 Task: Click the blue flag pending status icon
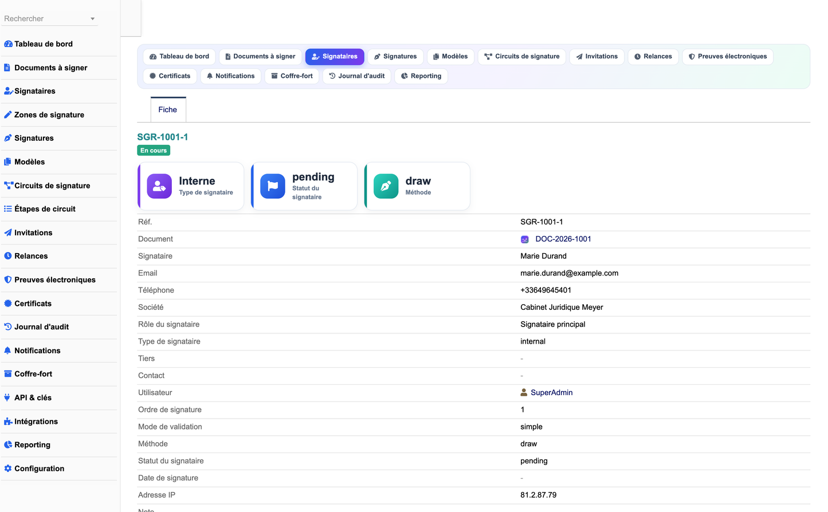click(x=273, y=186)
